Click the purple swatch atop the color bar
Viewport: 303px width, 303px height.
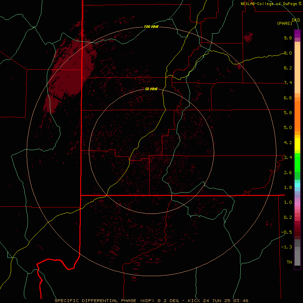click(297, 34)
